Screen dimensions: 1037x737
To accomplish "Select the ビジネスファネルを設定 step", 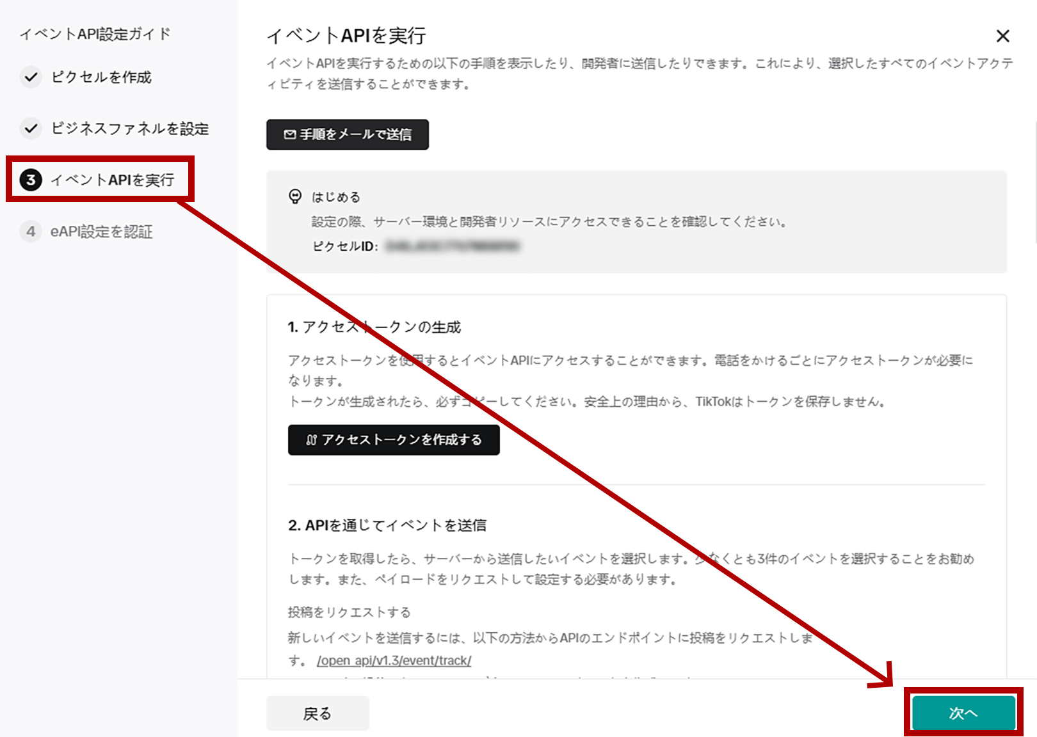I will click(x=130, y=129).
